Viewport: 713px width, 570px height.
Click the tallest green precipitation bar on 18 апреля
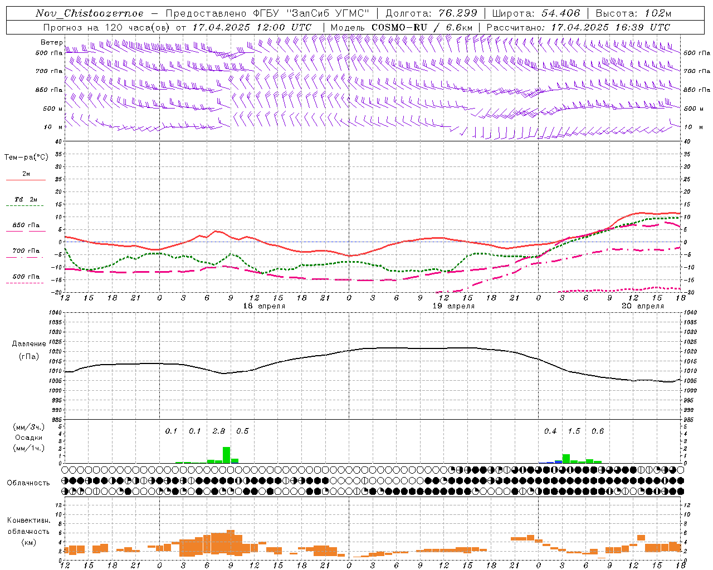[x=227, y=455]
